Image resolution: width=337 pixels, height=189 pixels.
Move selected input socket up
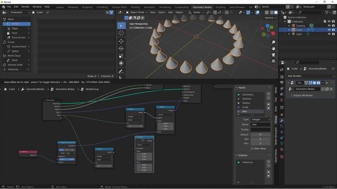[269, 104]
